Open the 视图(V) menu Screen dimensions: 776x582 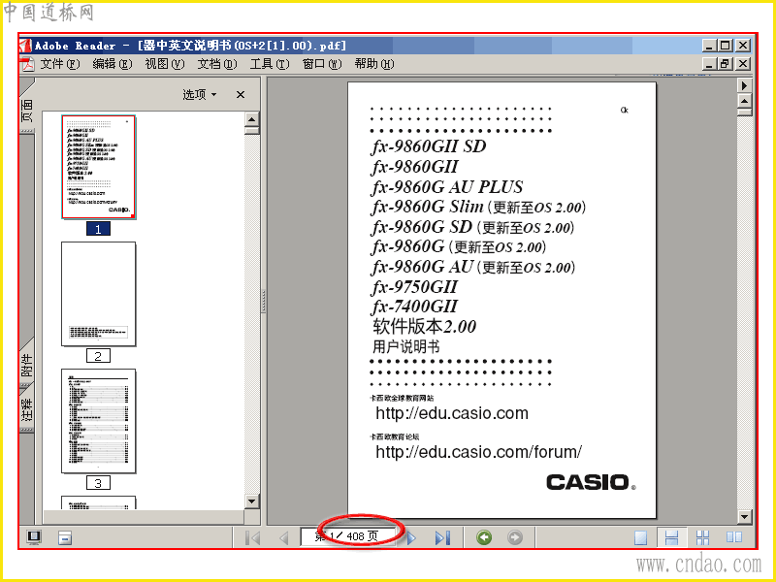click(x=165, y=64)
